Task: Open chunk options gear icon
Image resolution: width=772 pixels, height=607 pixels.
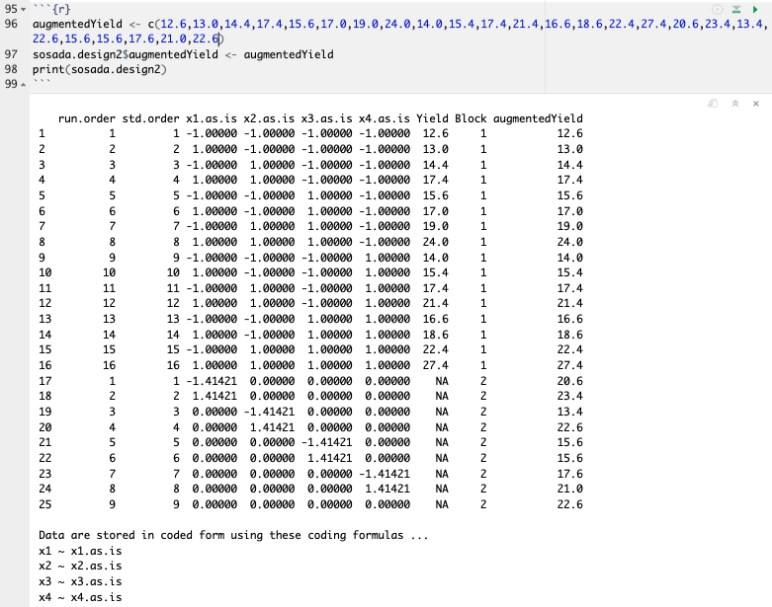Action: pos(717,8)
